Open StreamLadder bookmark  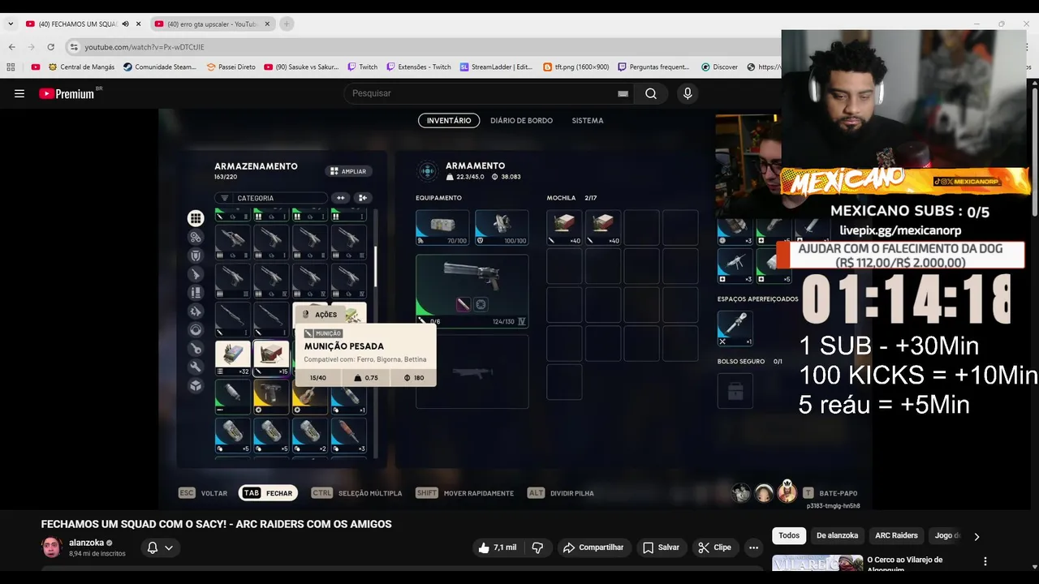tap(496, 67)
